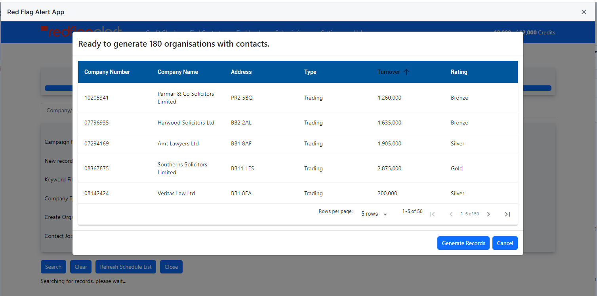597x296 pixels.
Task: Jump to the last page of results
Action: pyautogui.click(x=507, y=214)
